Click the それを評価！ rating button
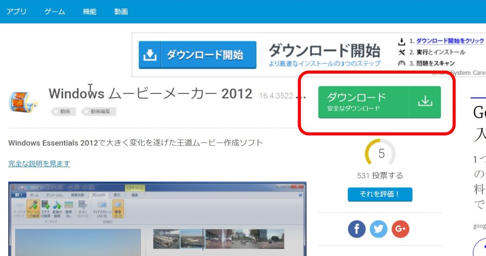The height and width of the screenshot is (256, 486). (380, 194)
